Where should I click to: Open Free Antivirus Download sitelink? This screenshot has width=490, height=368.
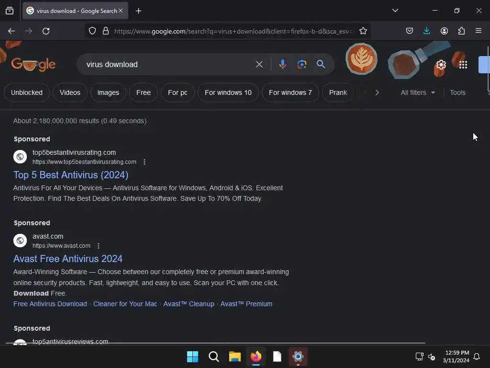click(50, 304)
